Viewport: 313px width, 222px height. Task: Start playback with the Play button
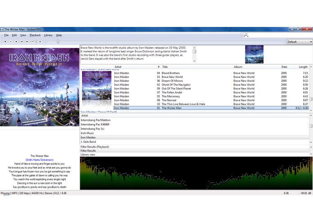click(16, 42)
